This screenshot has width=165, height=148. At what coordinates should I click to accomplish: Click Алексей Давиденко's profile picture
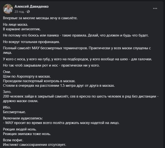coord(8,9)
